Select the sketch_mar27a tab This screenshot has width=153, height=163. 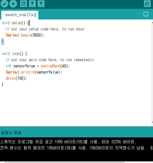point(20,15)
